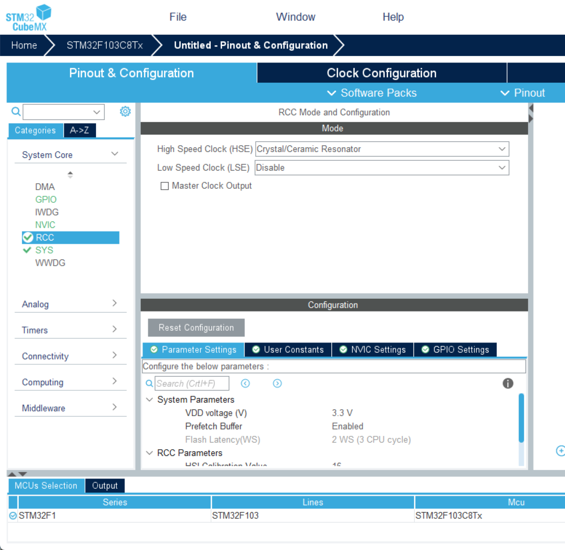Open the NVIC Settings tab
Image resolution: width=565 pixels, height=550 pixels.
tap(372, 349)
